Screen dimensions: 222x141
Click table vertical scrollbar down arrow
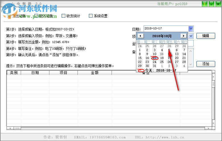click(213, 123)
